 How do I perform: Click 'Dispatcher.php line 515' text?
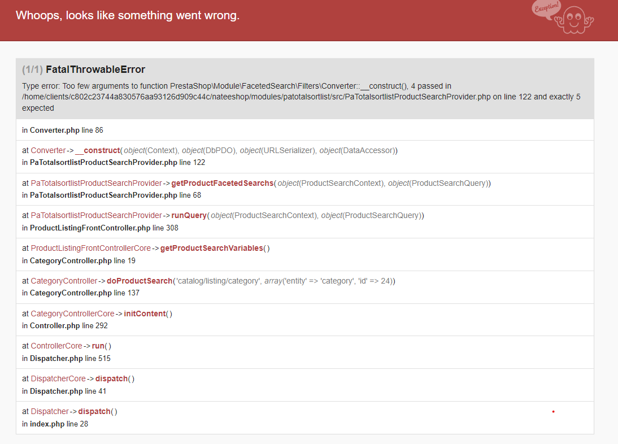70,358
